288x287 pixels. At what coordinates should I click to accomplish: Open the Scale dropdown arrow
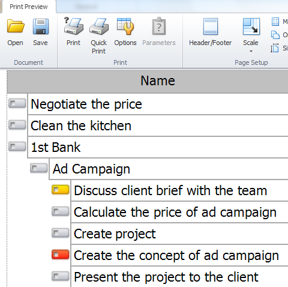(251, 52)
